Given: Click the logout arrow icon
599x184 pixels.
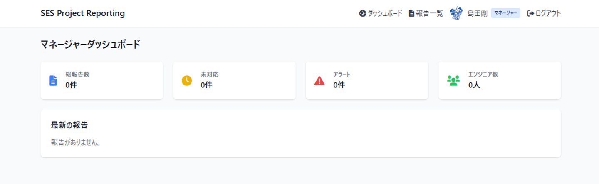Looking at the screenshot, I should pos(530,13).
